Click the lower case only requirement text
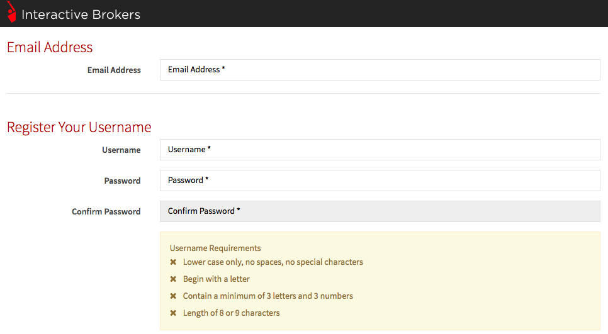The width and height of the screenshot is (608, 334). (x=273, y=262)
